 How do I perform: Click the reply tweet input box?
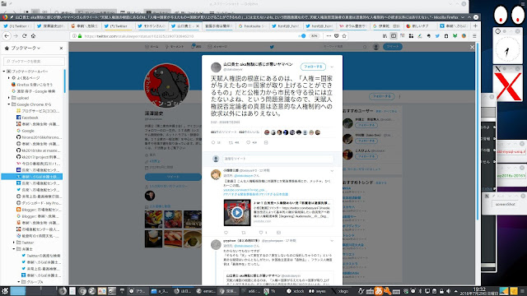pyautogui.click(x=278, y=159)
